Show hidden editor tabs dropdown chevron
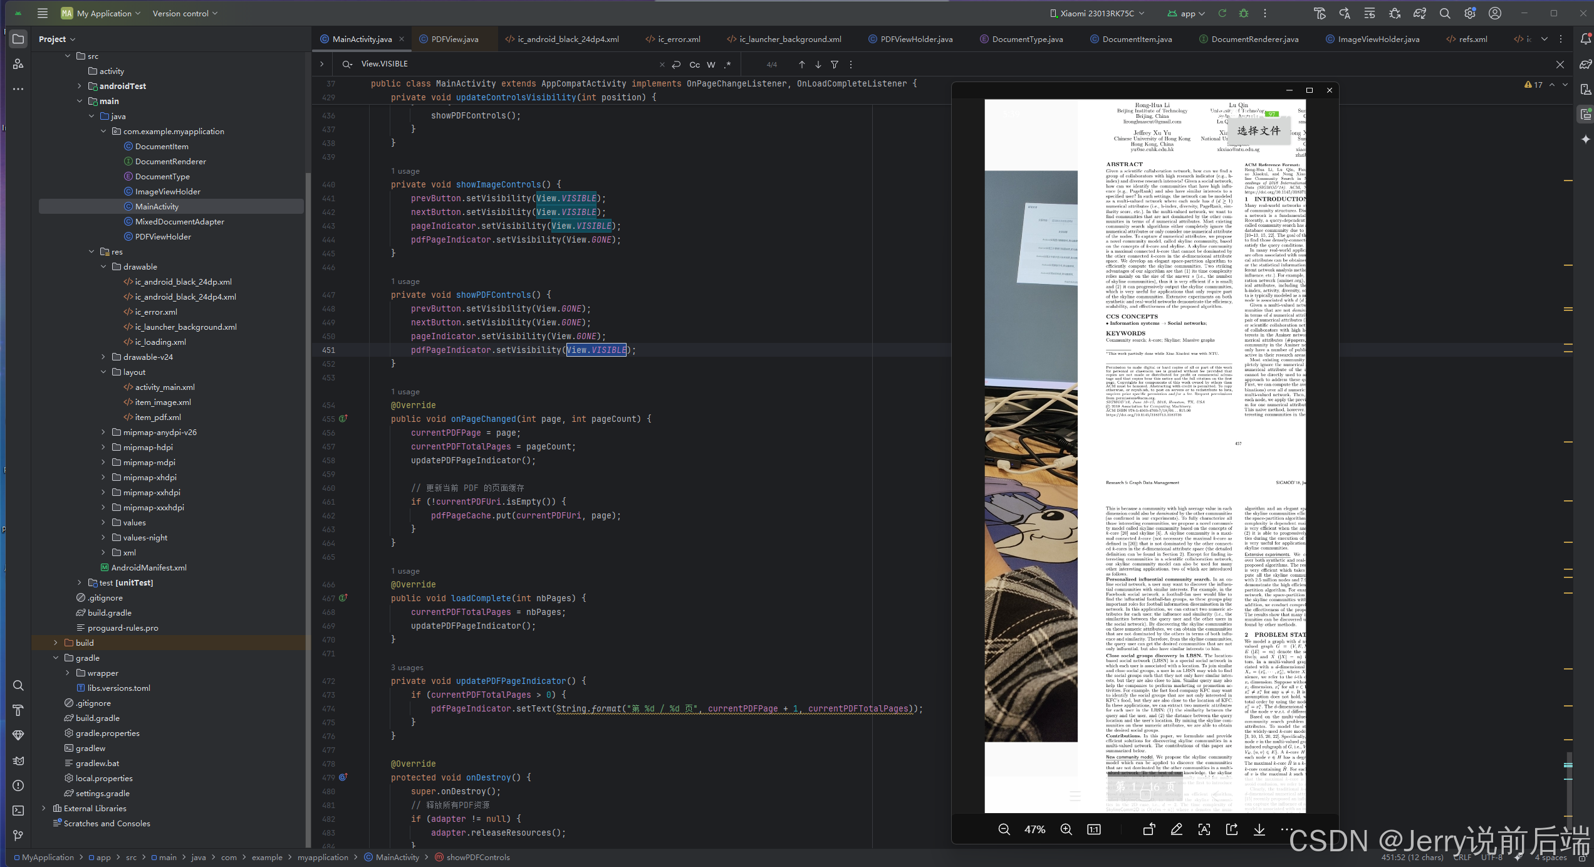 1545,39
